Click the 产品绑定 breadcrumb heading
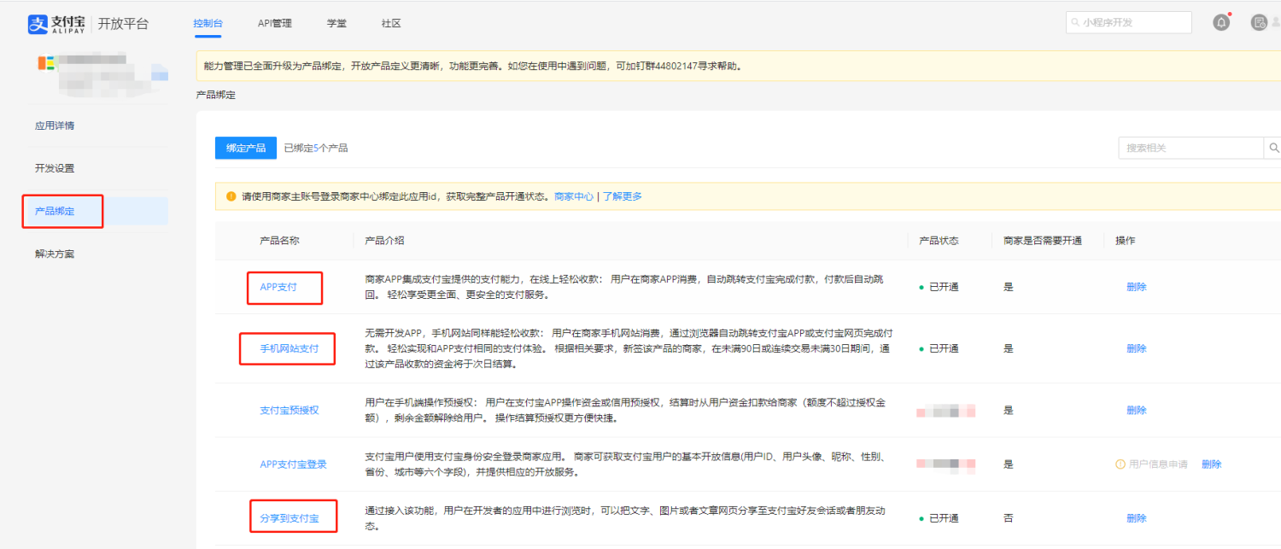This screenshot has width=1281, height=549. coord(216,95)
